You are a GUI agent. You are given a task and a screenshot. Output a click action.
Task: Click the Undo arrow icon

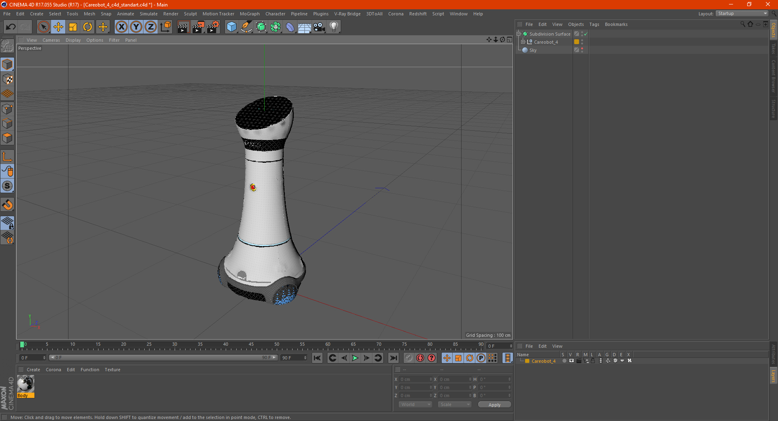coord(11,27)
